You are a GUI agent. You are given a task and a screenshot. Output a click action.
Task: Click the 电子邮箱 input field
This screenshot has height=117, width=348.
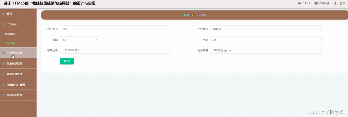[266, 50]
